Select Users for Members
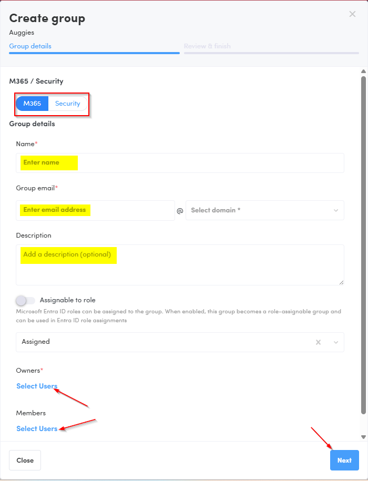The width and height of the screenshot is (368, 481). point(37,429)
